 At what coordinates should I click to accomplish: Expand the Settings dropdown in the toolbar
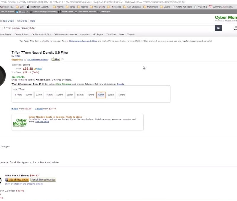pyautogui.click(x=104, y=12)
